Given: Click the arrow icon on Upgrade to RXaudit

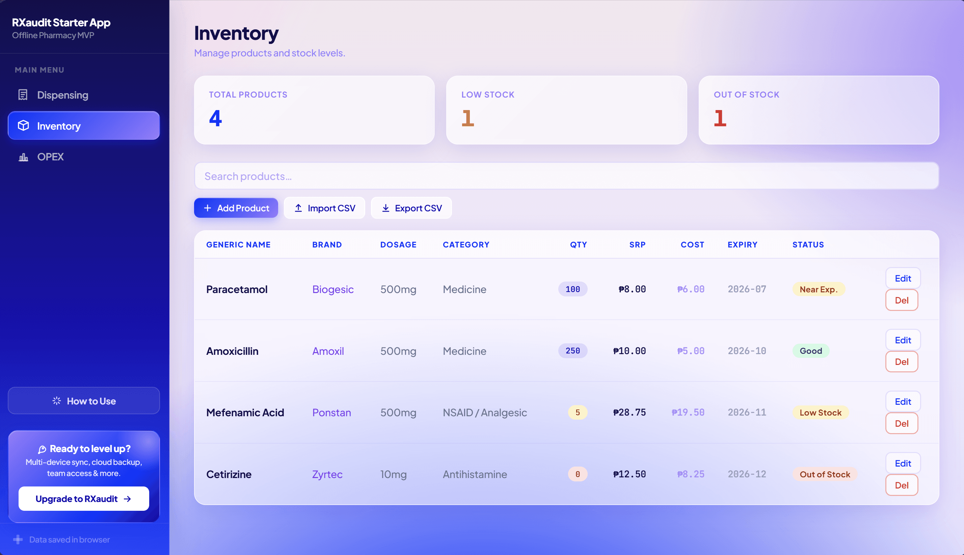Looking at the screenshot, I should click(x=127, y=499).
